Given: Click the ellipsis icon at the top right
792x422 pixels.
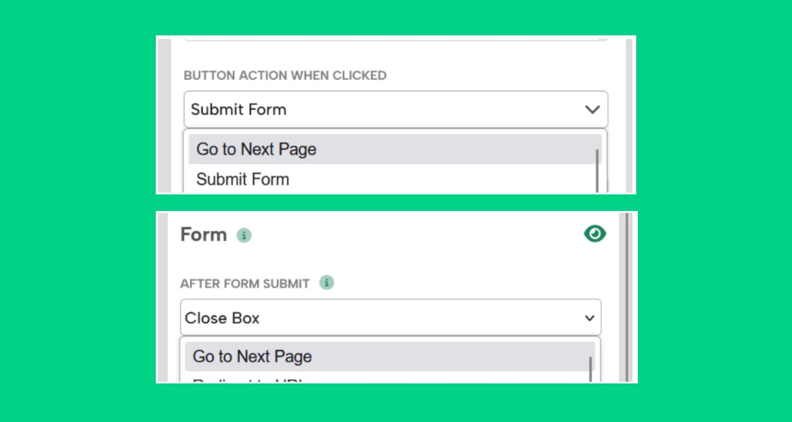Looking at the screenshot, I should (x=600, y=38).
